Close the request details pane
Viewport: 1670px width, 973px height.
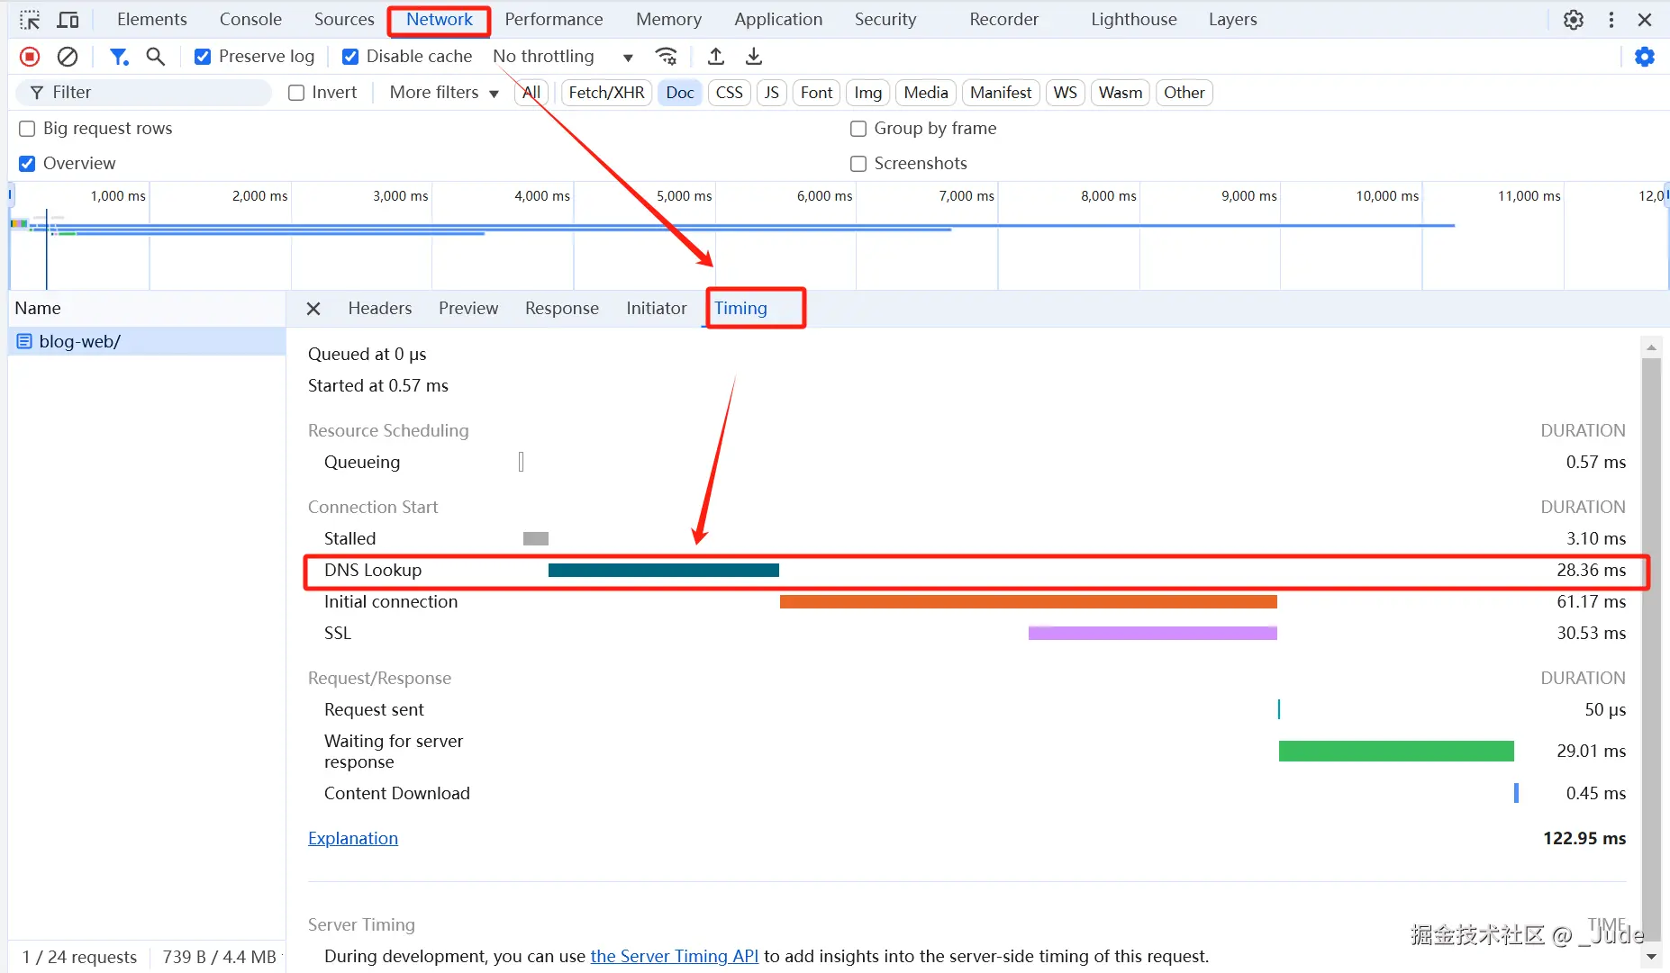coord(313,309)
